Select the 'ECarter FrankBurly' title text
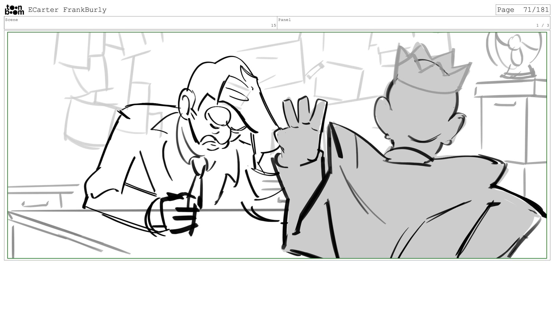The image size is (554, 311). (67, 10)
